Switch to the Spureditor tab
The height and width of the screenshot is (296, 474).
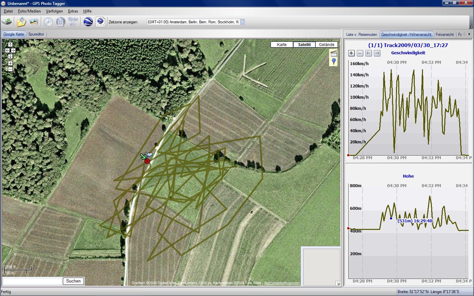36,34
